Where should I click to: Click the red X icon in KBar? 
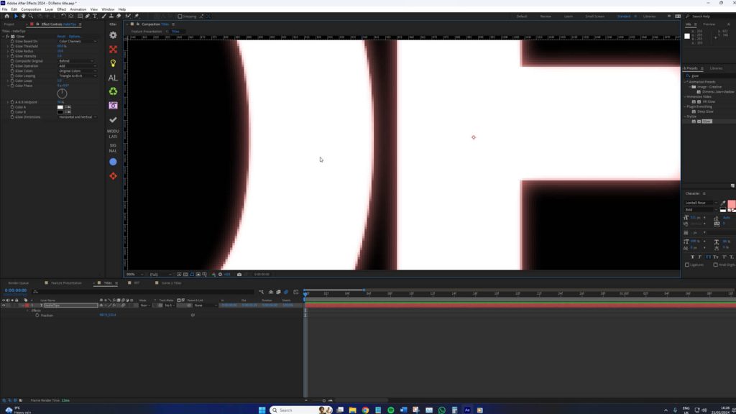[x=113, y=50]
